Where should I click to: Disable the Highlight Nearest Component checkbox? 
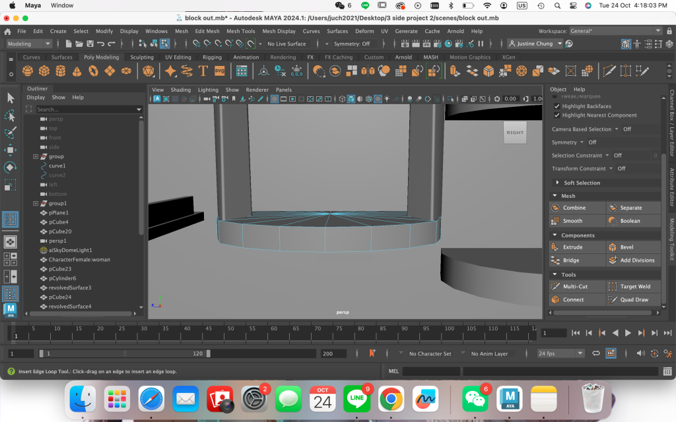557,115
